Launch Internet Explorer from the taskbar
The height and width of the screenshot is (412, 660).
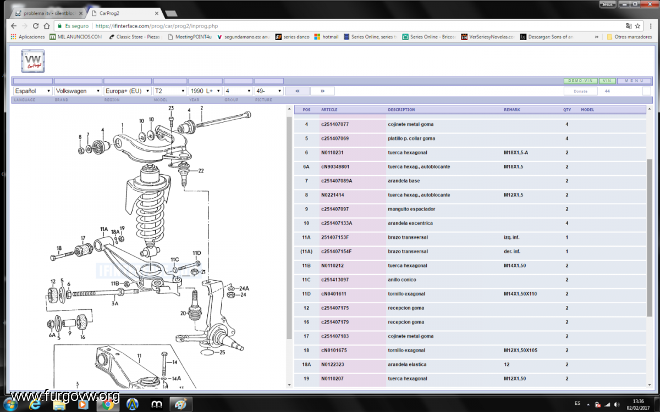(34, 404)
